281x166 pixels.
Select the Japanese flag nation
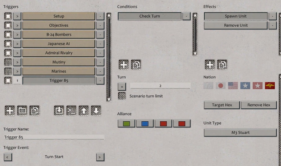click(x=221, y=86)
